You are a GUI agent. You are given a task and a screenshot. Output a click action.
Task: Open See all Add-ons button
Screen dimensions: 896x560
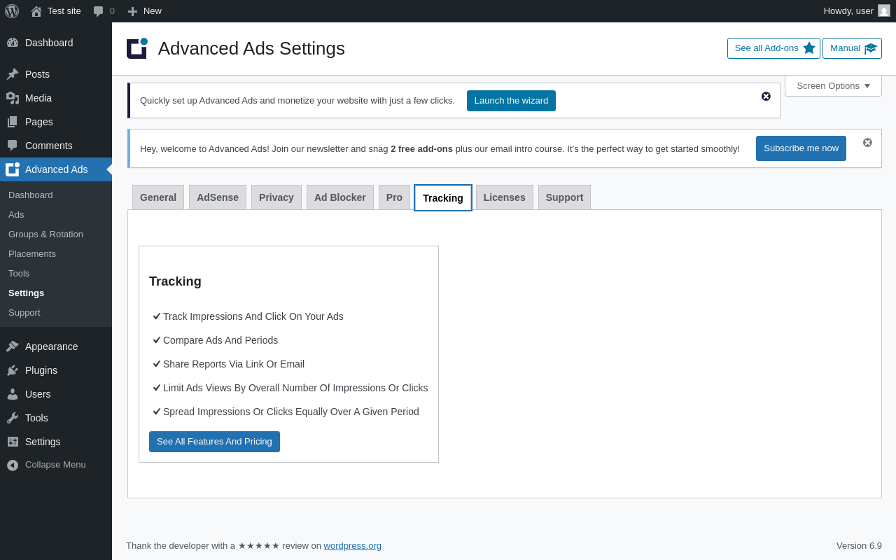point(773,48)
